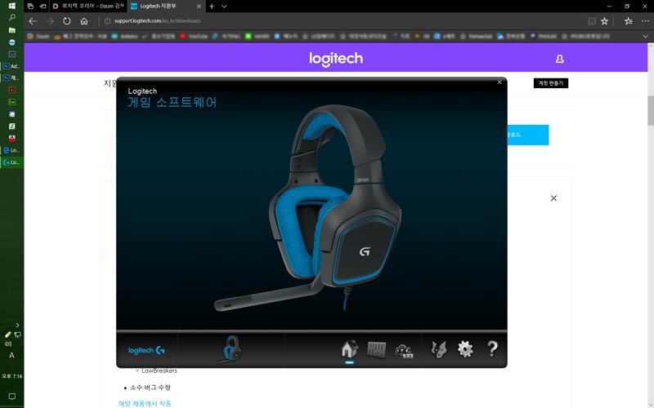The image size is (654, 408).
Task: Open the gear settings in Logitech software
Action: 465,349
